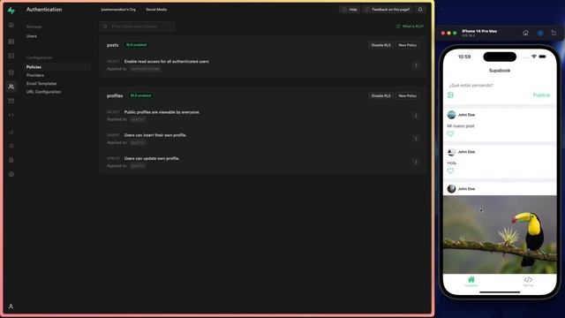Open the SQL Editor sidebar icon
The height and width of the screenshot is (318, 565).
(11, 56)
